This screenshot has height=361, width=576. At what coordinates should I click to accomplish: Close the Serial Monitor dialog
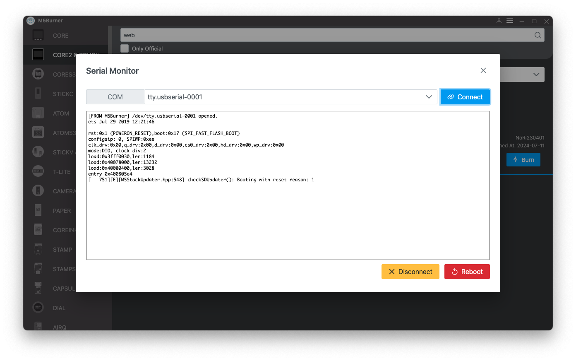[x=483, y=70]
